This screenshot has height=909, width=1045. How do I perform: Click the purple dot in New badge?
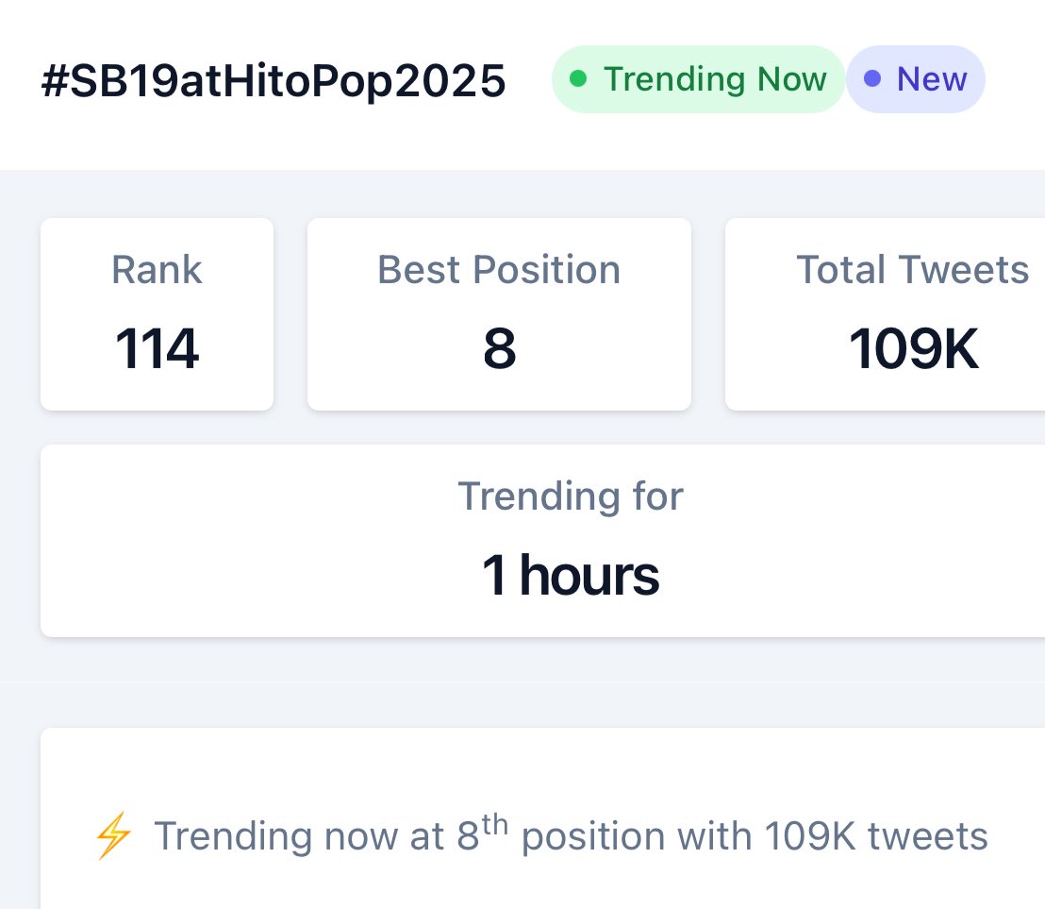point(872,79)
